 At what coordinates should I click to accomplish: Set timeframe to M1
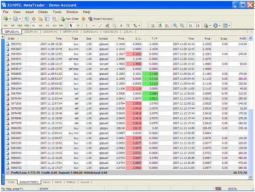[x=6, y=26]
